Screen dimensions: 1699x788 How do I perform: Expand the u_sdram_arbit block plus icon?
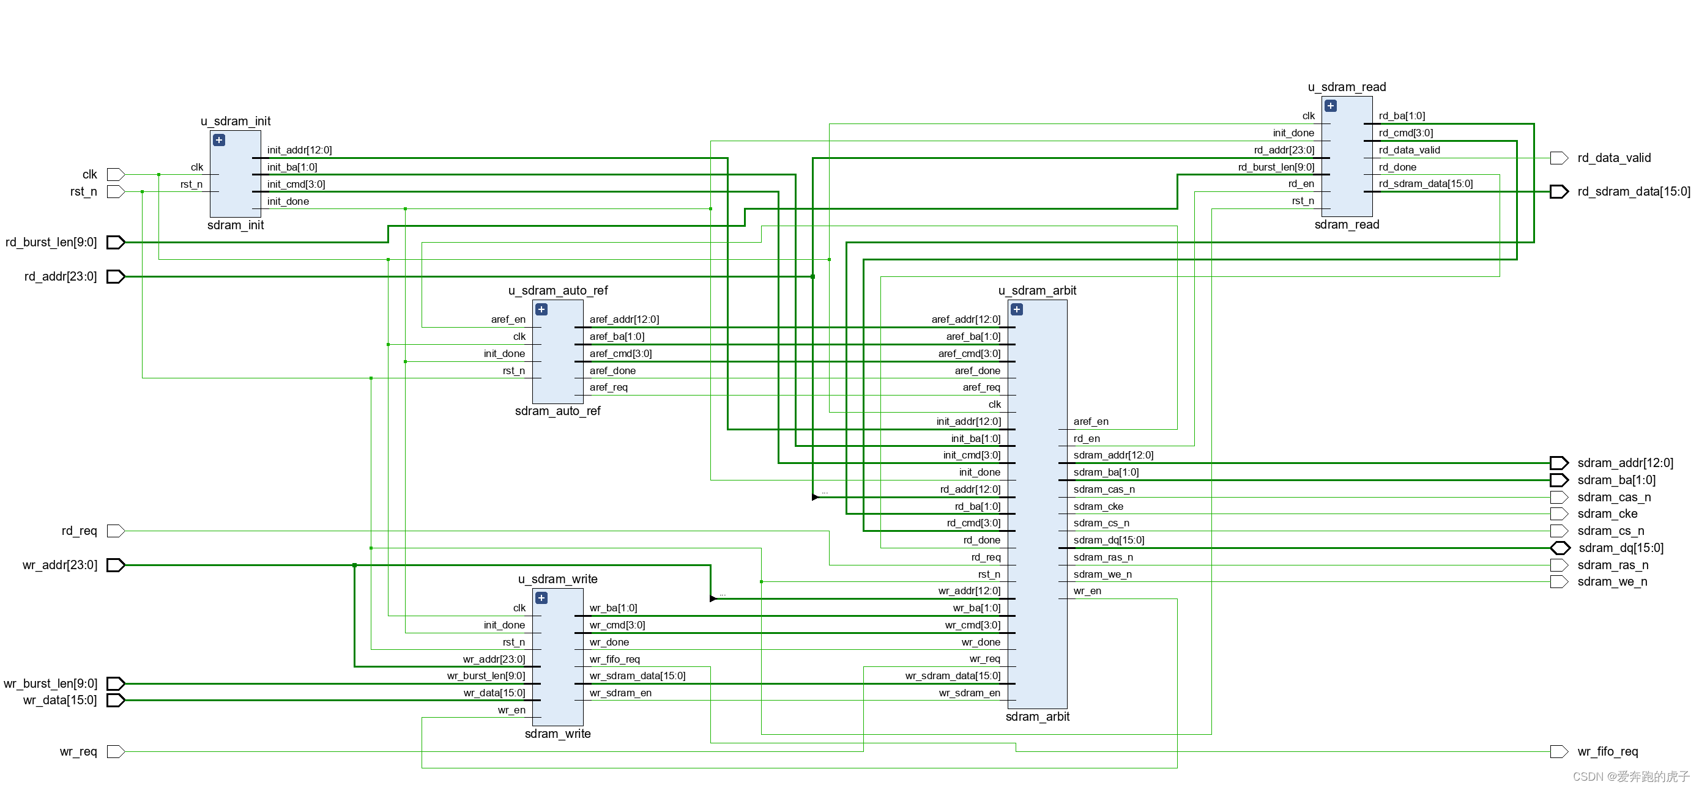(1017, 310)
